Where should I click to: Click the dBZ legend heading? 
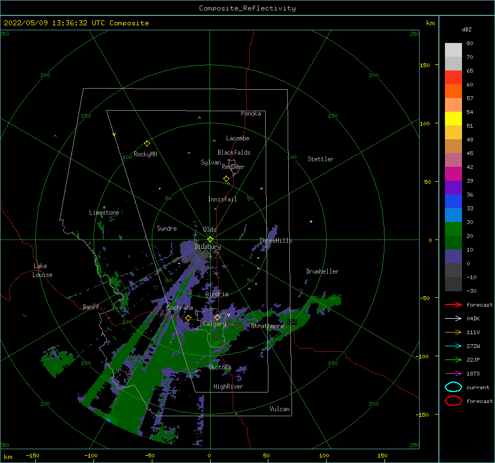point(466,29)
